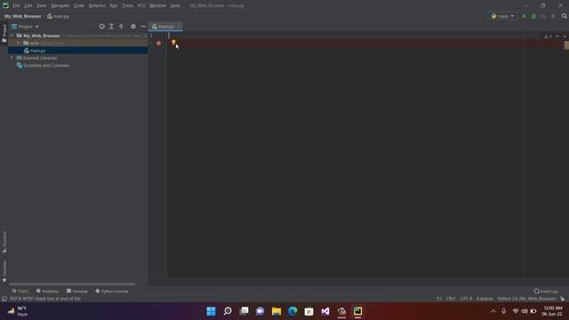
Task: Open the Run menu
Action: [114, 6]
